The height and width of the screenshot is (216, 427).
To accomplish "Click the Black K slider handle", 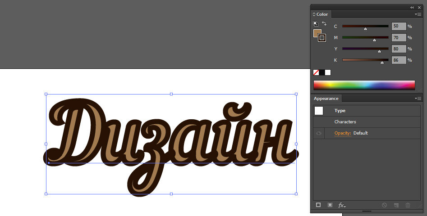I will pos(382,63).
